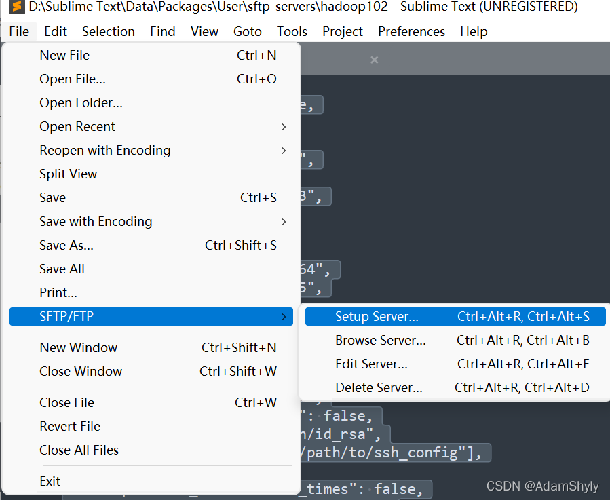Open Setup Server from the SFTP/FTP submenu
610x500 pixels.
point(377,316)
